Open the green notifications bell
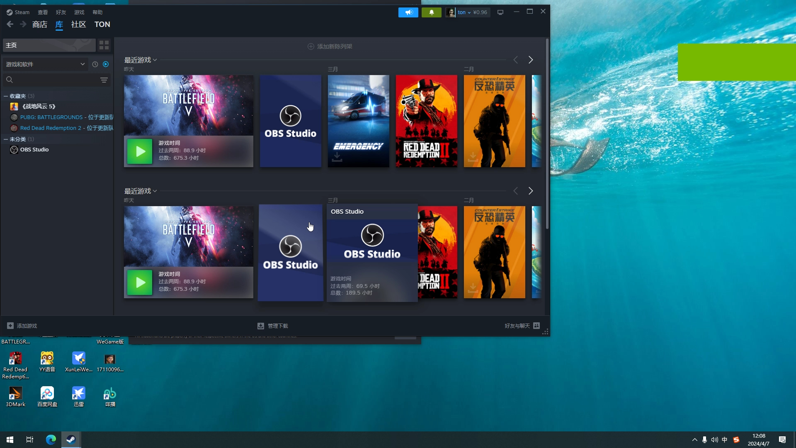The height and width of the screenshot is (448, 796). [431, 12]
